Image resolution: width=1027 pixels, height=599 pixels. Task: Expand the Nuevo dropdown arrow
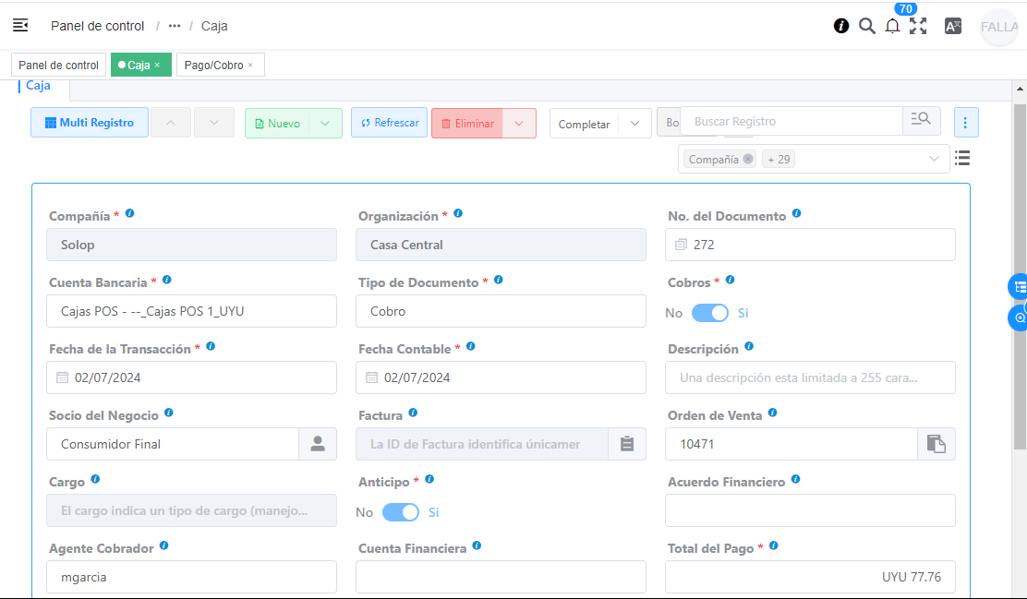point(325,123)
